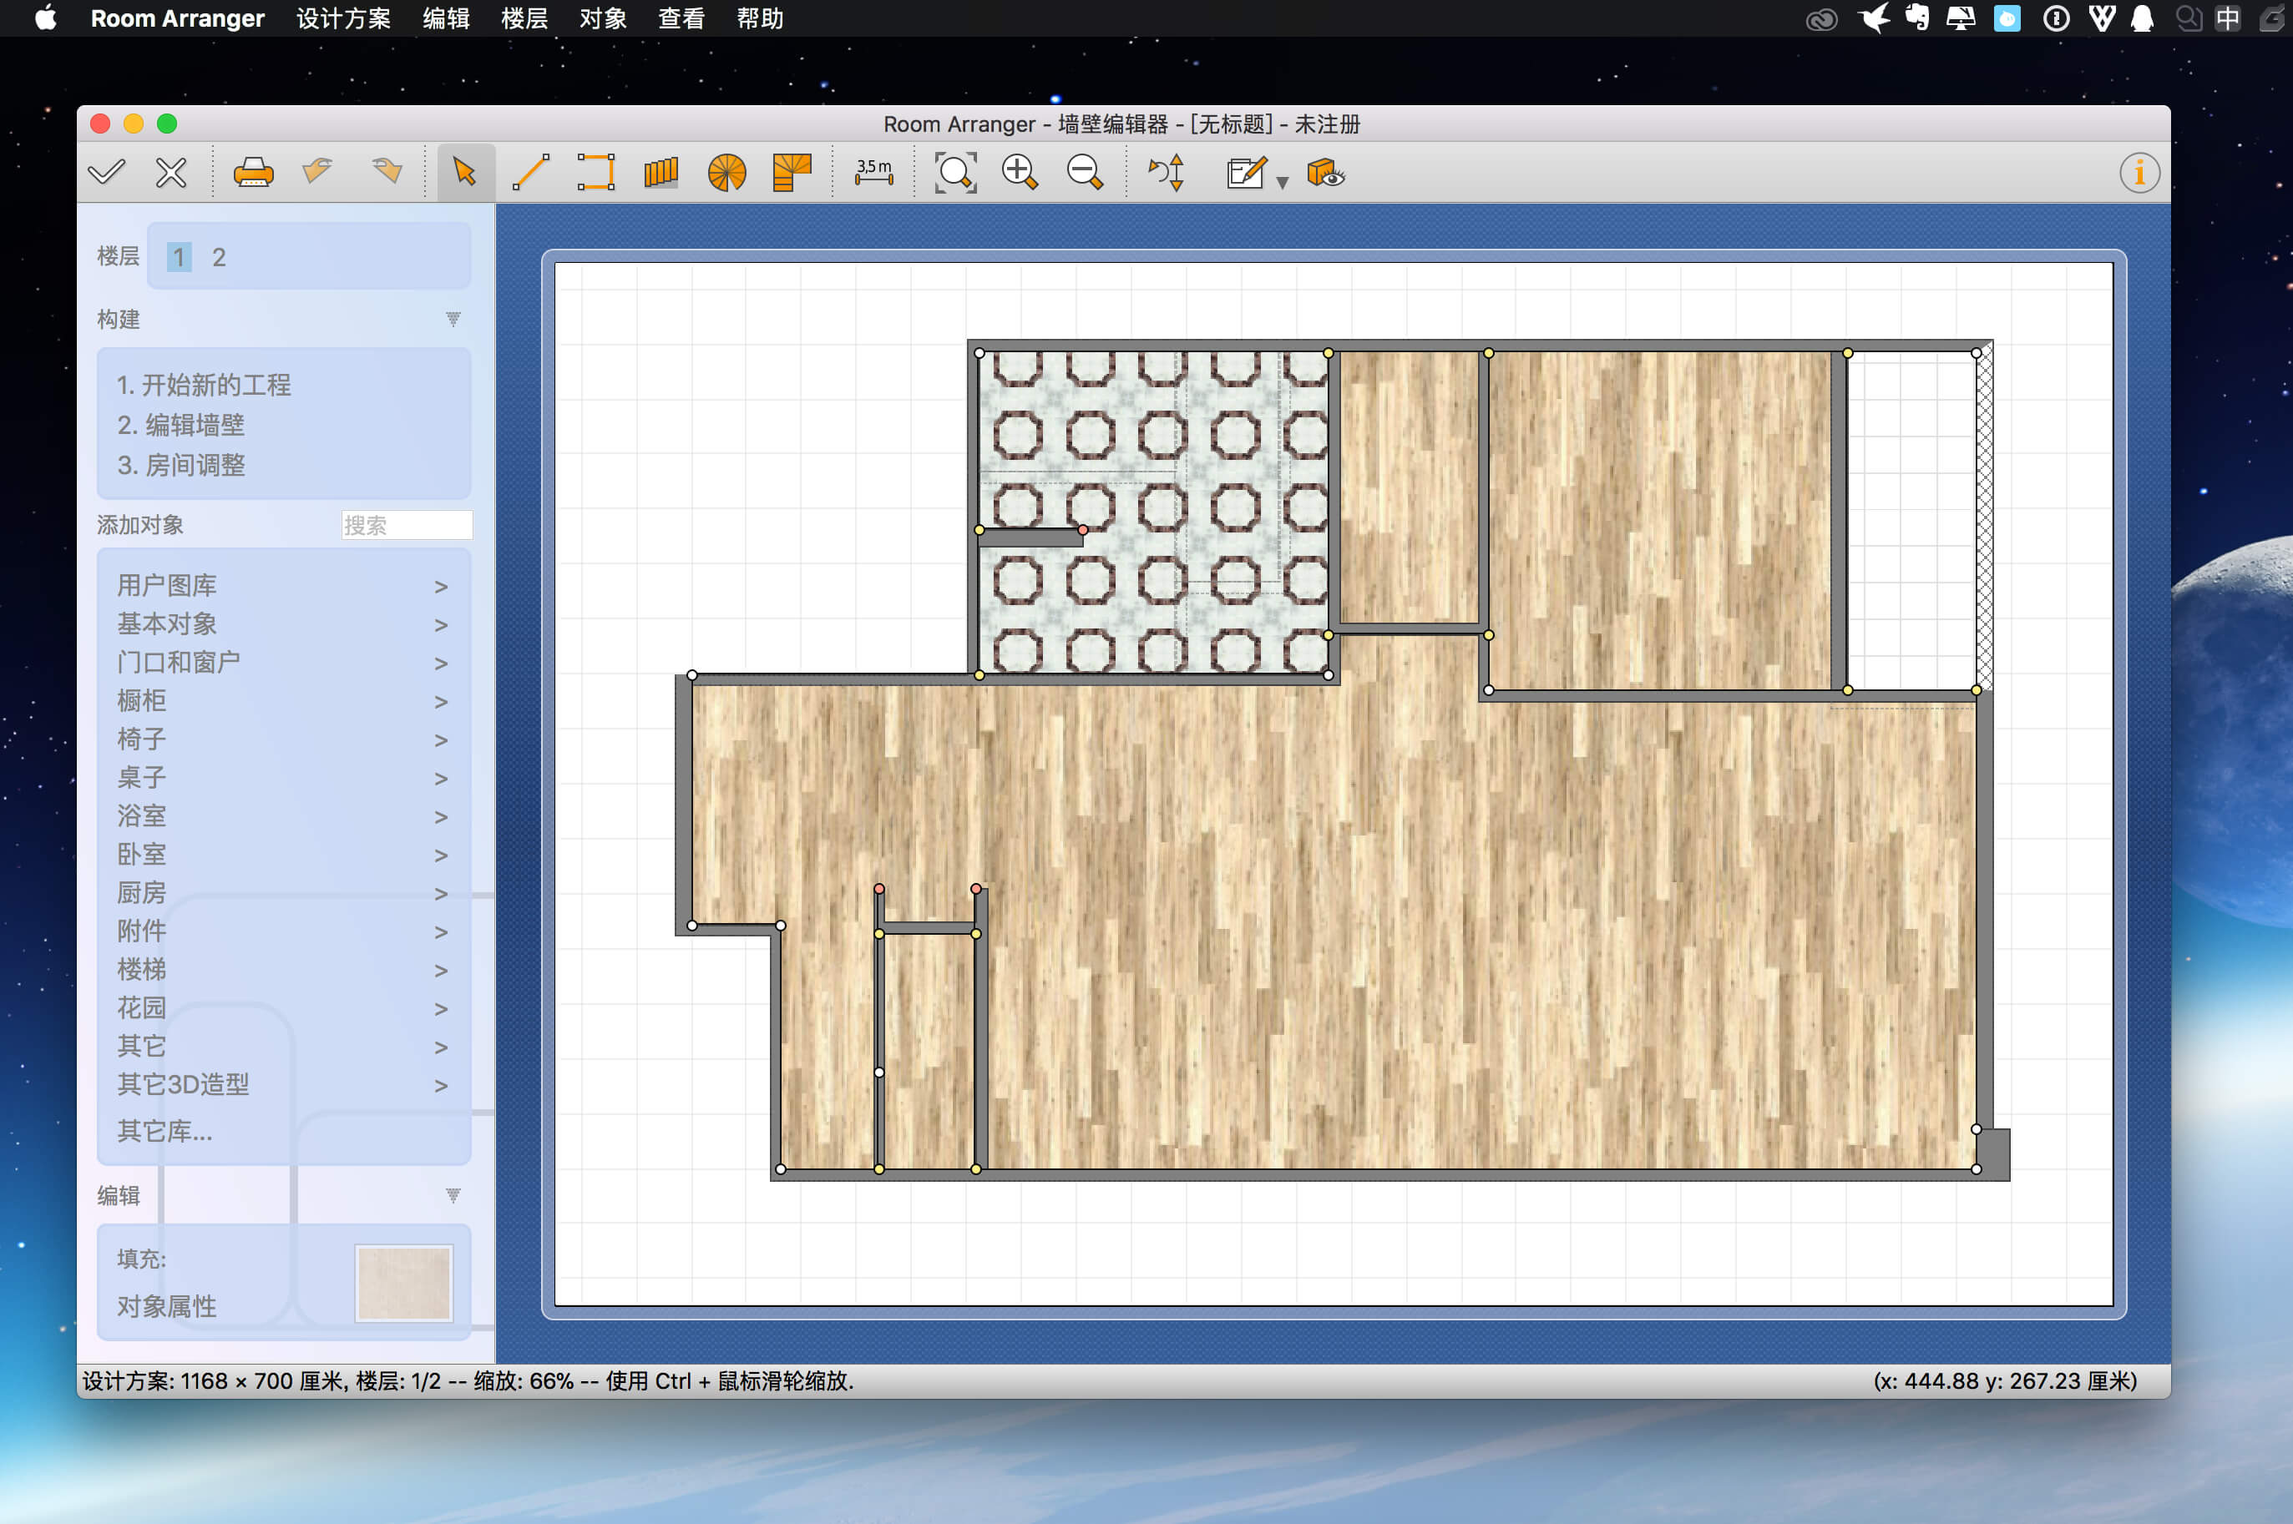This screenshot has width=2293, height=1524.
Task: Open the dropdown arrow beside edit icon
Action: [1283, 183]
